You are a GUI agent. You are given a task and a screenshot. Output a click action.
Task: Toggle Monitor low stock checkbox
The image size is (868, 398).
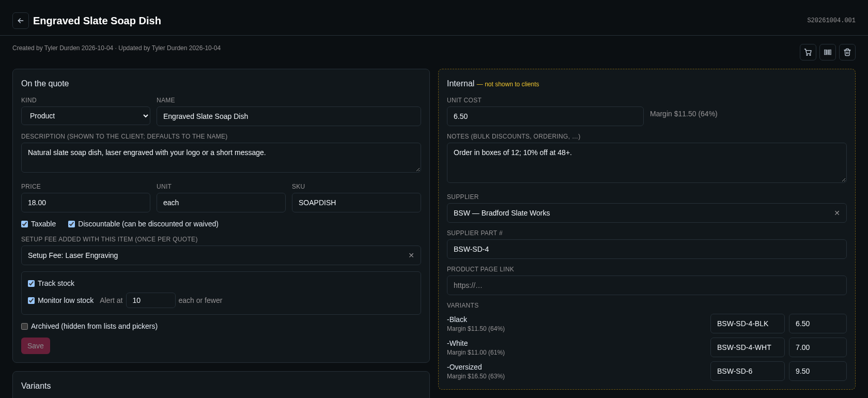click(32, 300)
